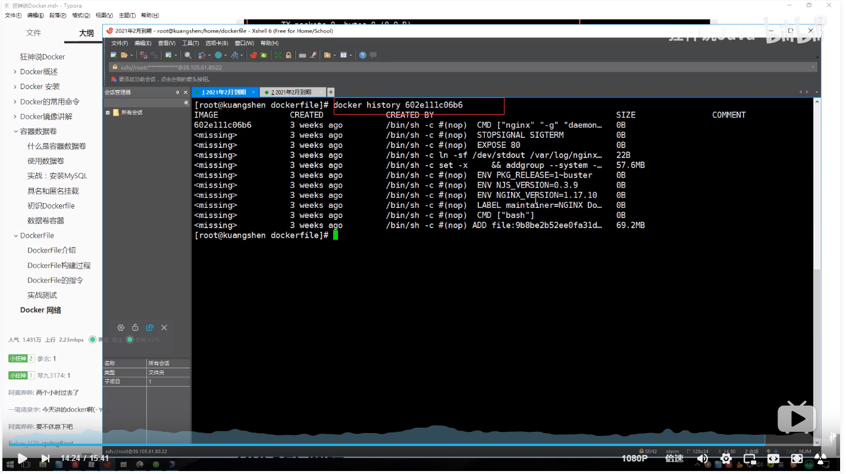
Task: Click the unlock padlock icon in floating overlay
Action: point(135,328)
